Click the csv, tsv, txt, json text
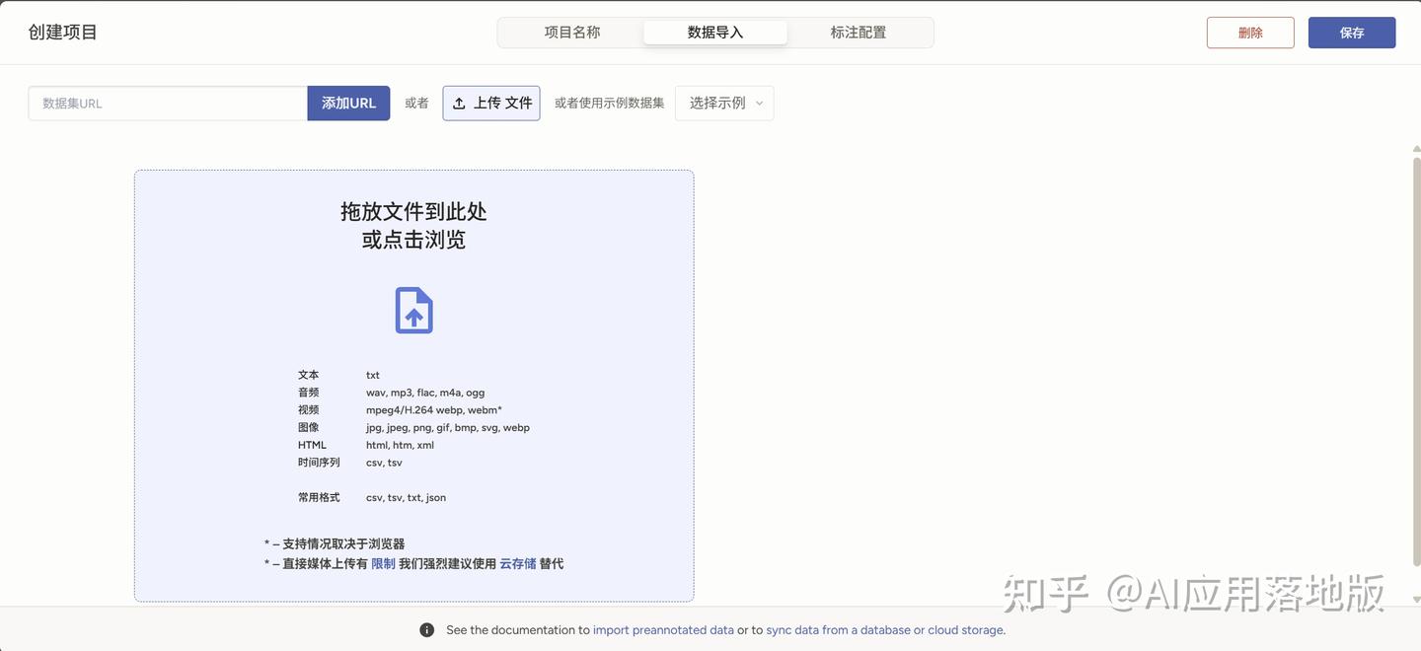 point(407,498)
